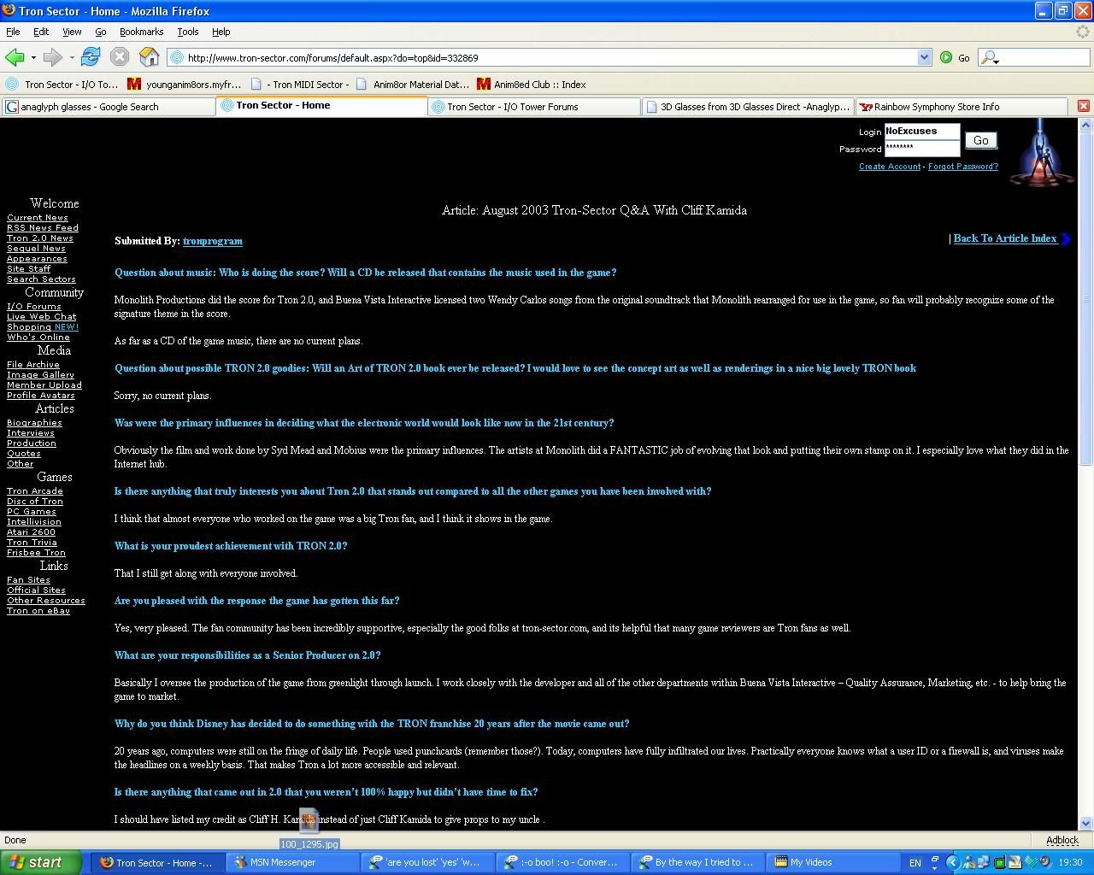Screen dimensions: 1094x875
Task: Open 'By the way I tried to' taskbar item
Action: 698,862
